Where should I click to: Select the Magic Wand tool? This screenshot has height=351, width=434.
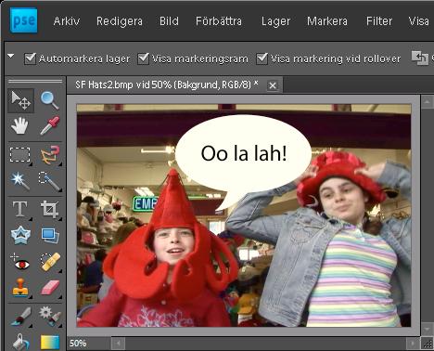[x=20, y=180]
